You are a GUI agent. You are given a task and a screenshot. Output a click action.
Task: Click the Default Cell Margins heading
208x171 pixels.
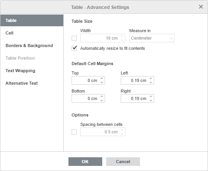pyautogui.click(x=92, y=64)
